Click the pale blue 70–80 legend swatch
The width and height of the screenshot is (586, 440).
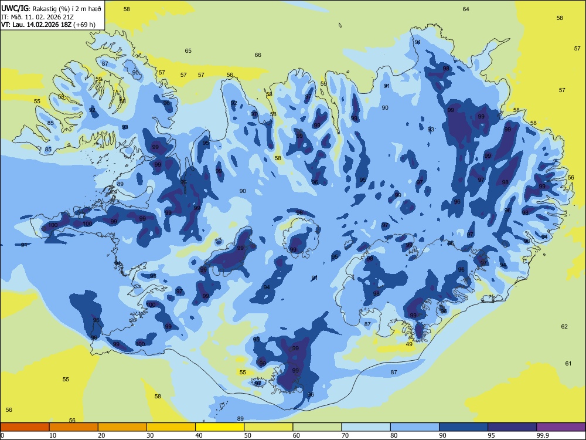[x=366, y=427]
